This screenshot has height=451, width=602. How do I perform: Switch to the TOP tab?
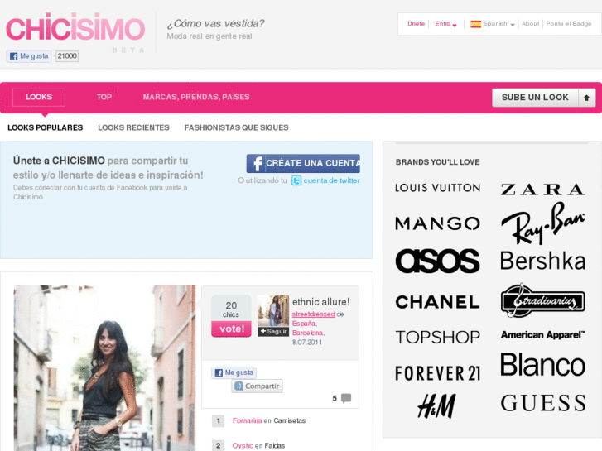click(x=104, y=97)
